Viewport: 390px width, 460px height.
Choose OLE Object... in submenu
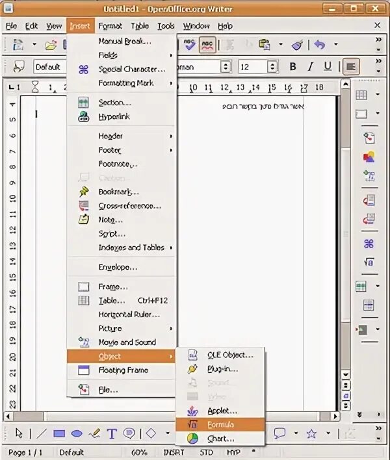pos(220,355)
